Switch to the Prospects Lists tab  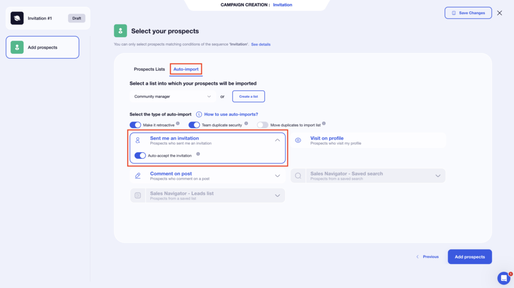(x=149, y=69)
